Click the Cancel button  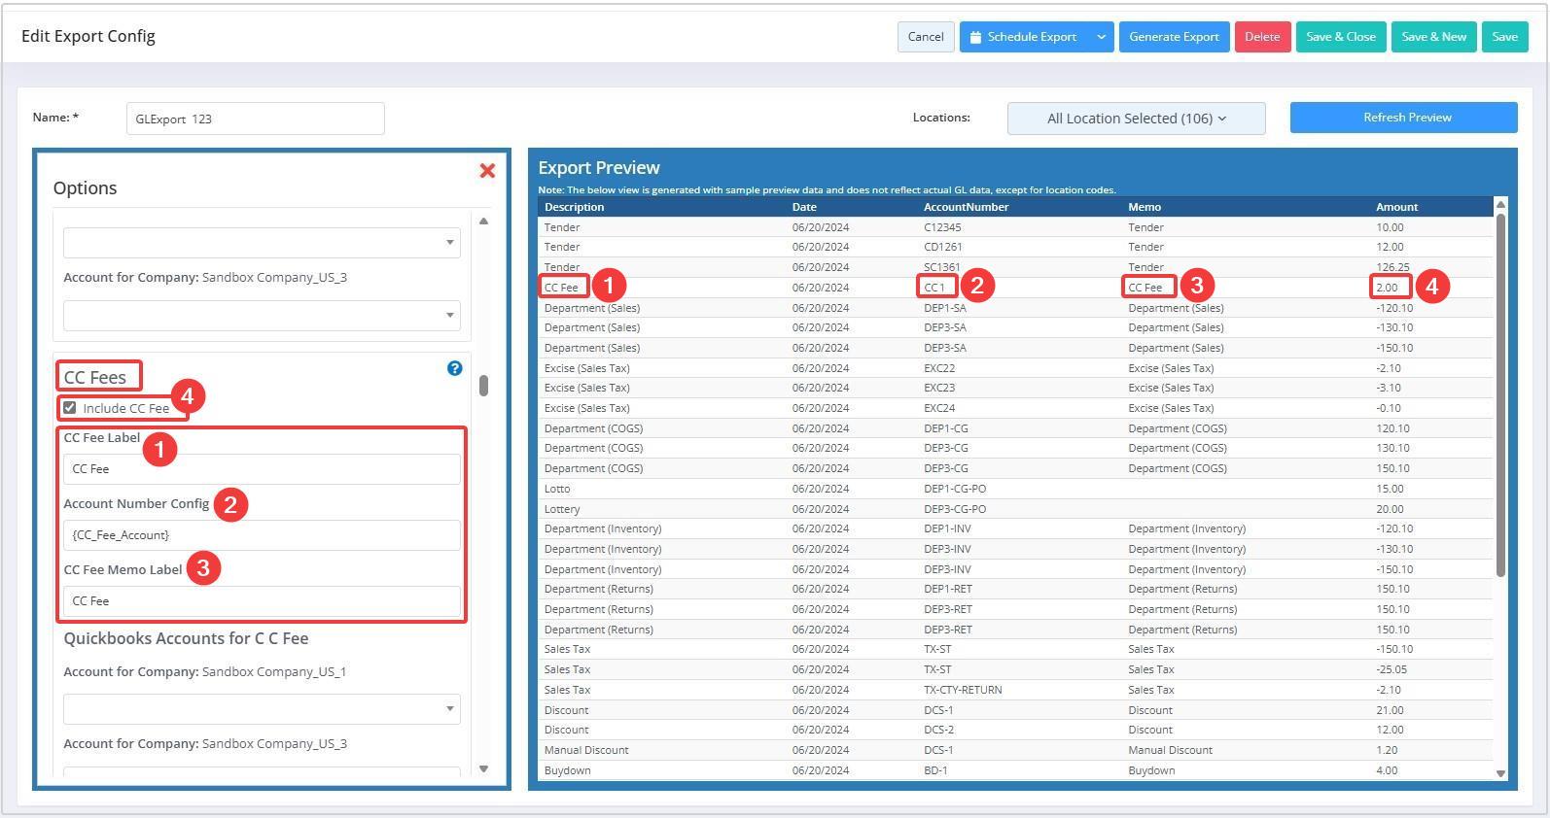(x=925, y=37)
